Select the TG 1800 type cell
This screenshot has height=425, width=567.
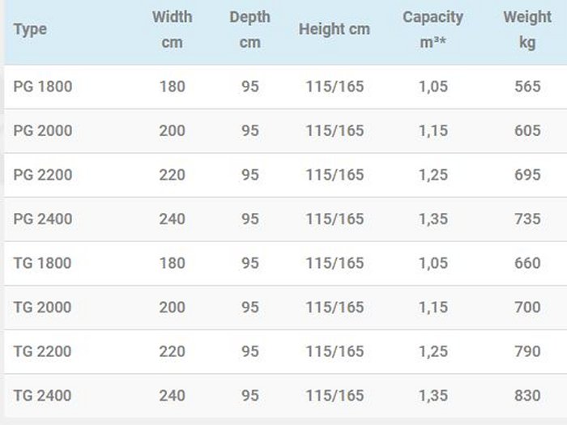pyautogui.click(x=43, y=263)
